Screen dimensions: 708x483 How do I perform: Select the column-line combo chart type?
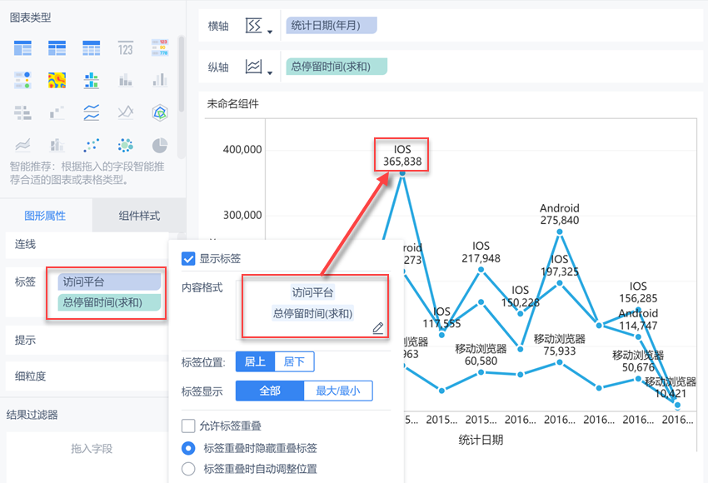[x=57, y=145]
